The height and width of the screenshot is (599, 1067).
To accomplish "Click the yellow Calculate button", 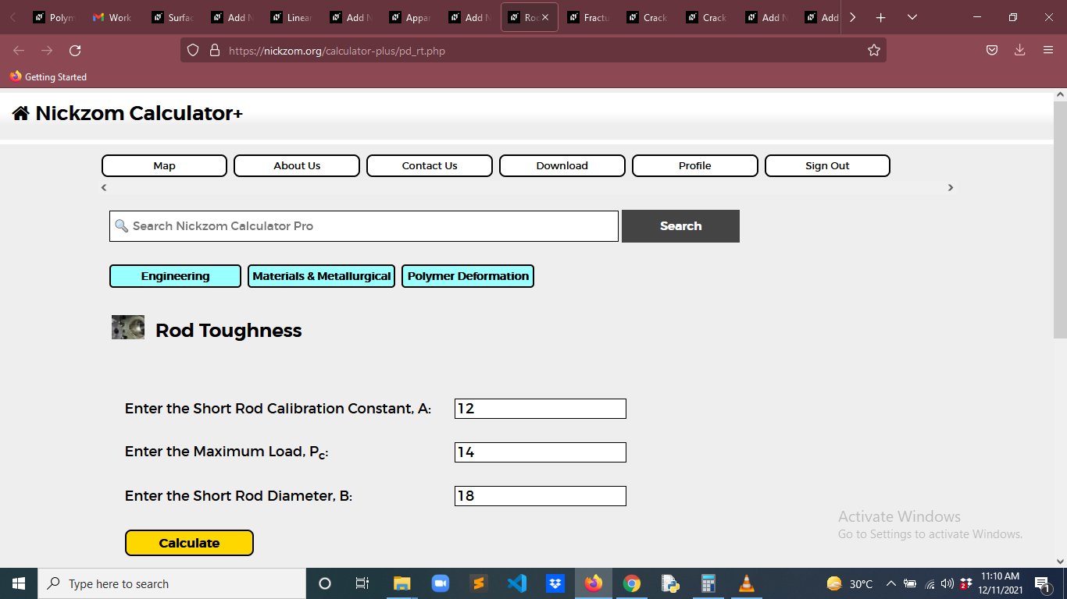I will click(189, 543).
